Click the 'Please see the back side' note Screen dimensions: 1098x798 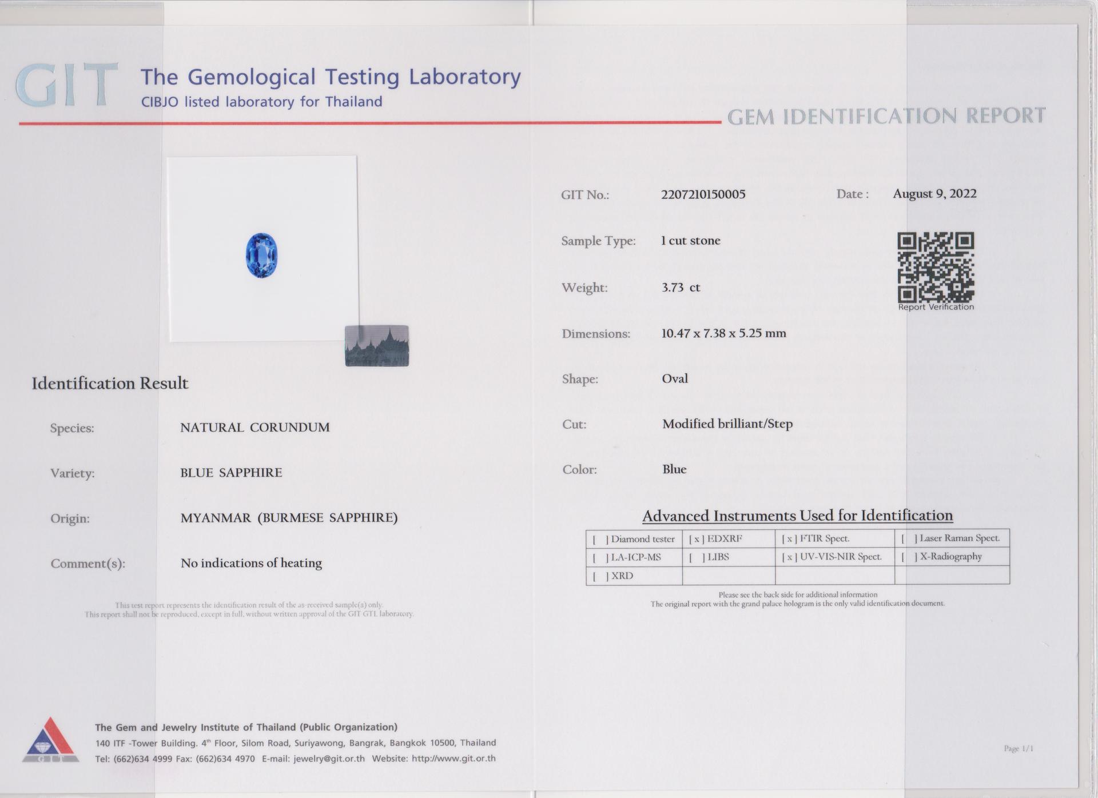coord(798,594)
